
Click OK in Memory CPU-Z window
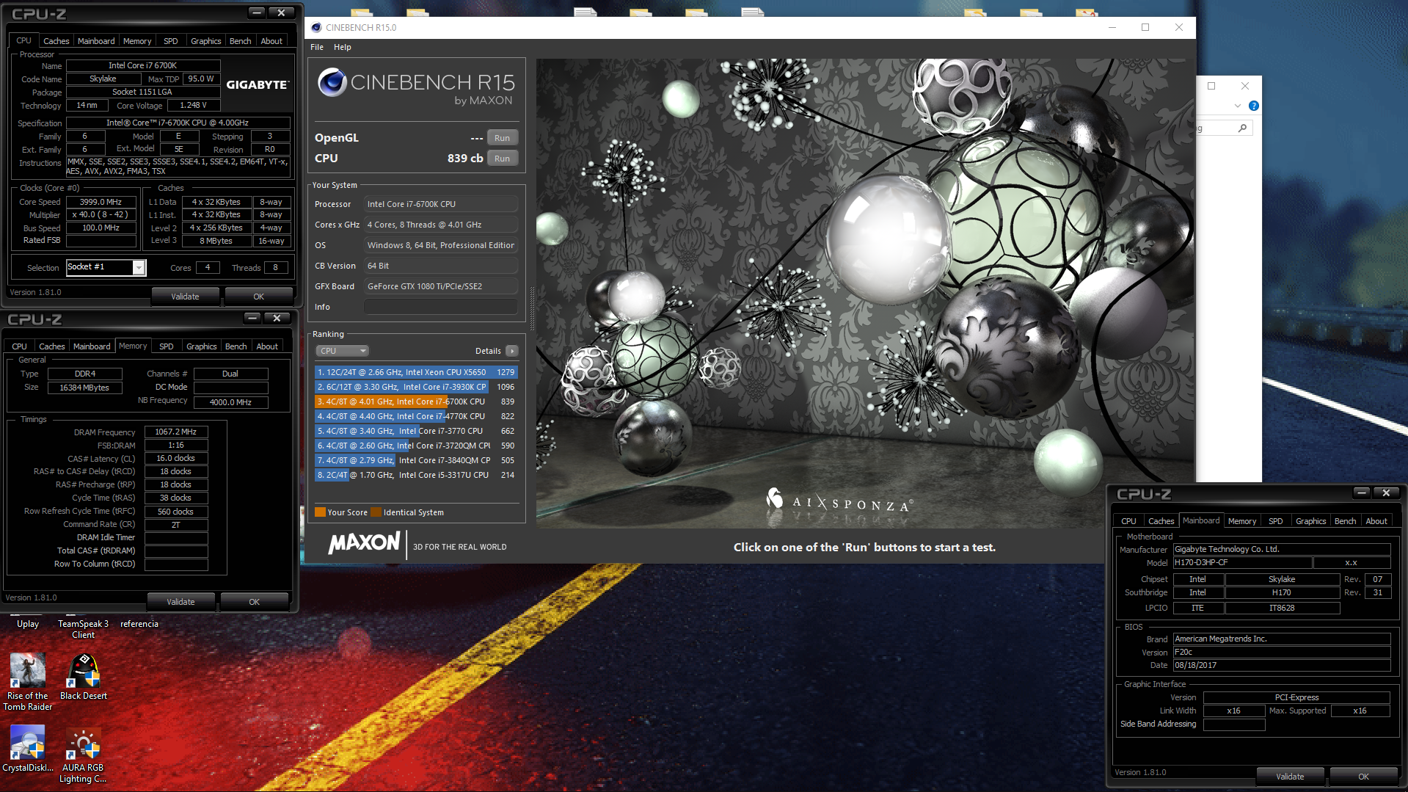pos(255,602)
